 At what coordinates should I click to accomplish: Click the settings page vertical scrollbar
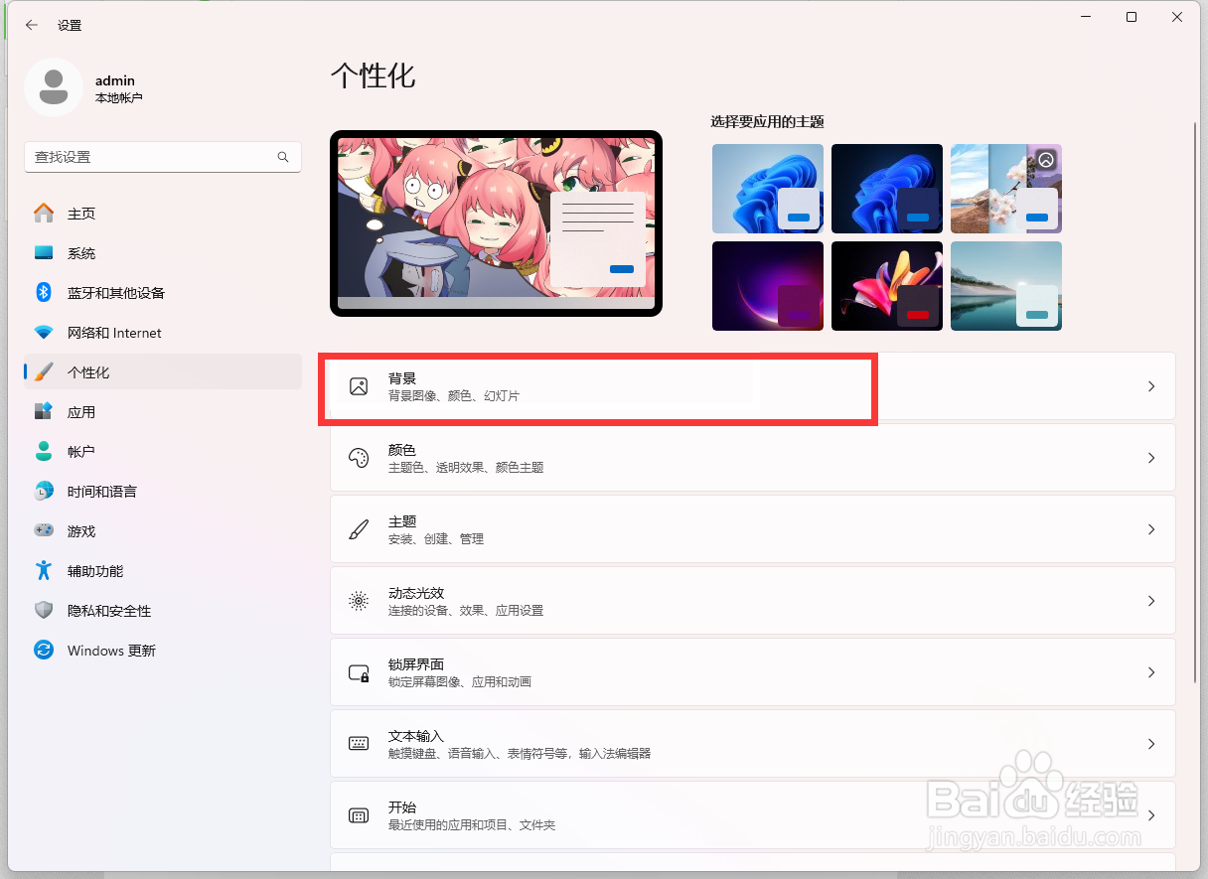(1196, 401)
